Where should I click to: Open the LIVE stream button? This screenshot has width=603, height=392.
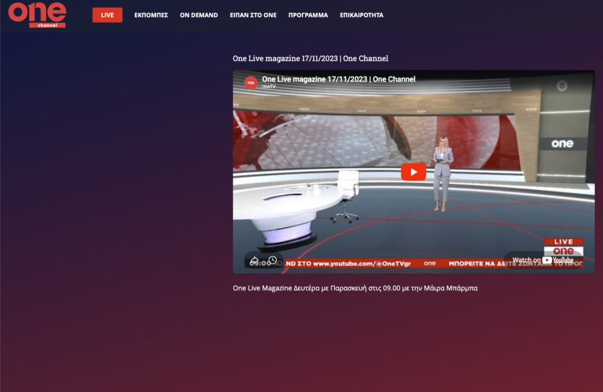coord(107,15)
